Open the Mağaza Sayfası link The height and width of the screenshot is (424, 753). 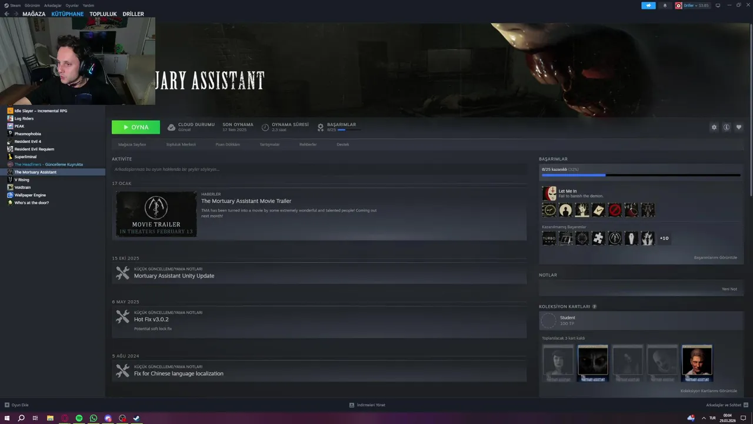coord(132,144)
